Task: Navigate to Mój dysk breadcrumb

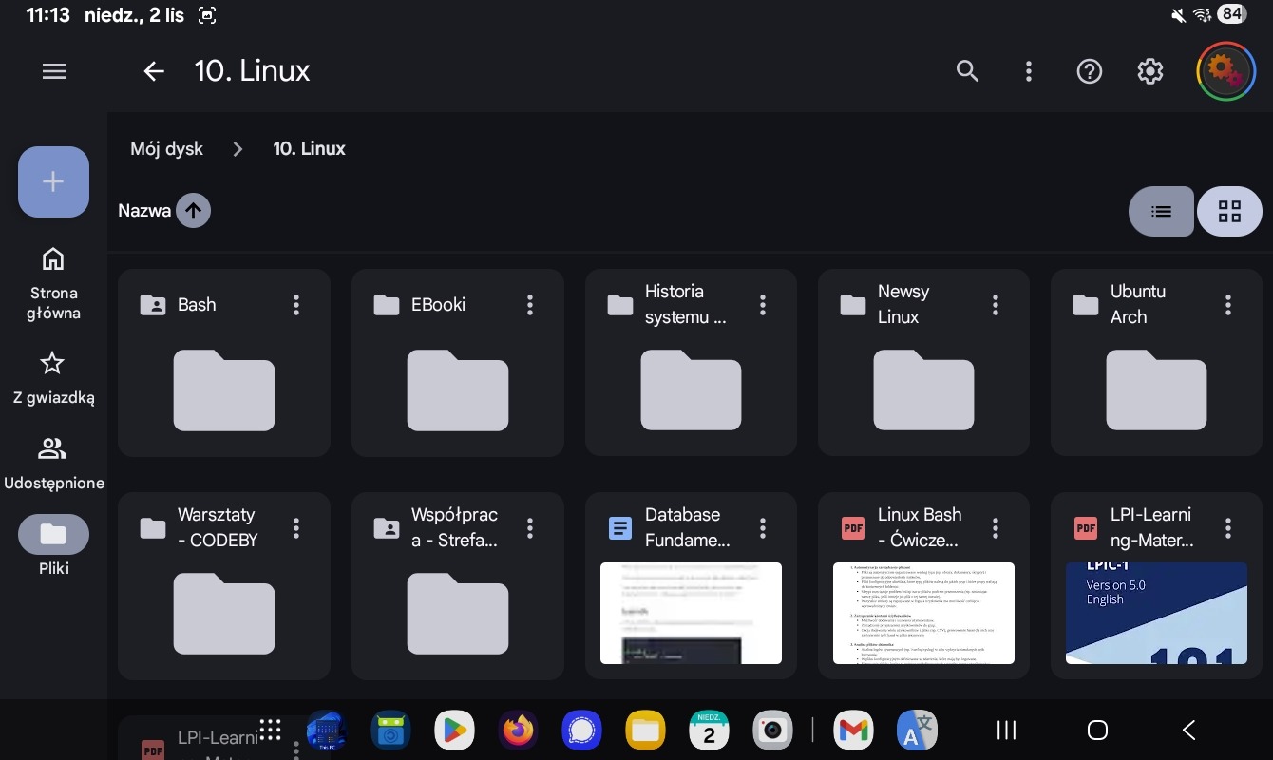Action: [x=167, y=149]
